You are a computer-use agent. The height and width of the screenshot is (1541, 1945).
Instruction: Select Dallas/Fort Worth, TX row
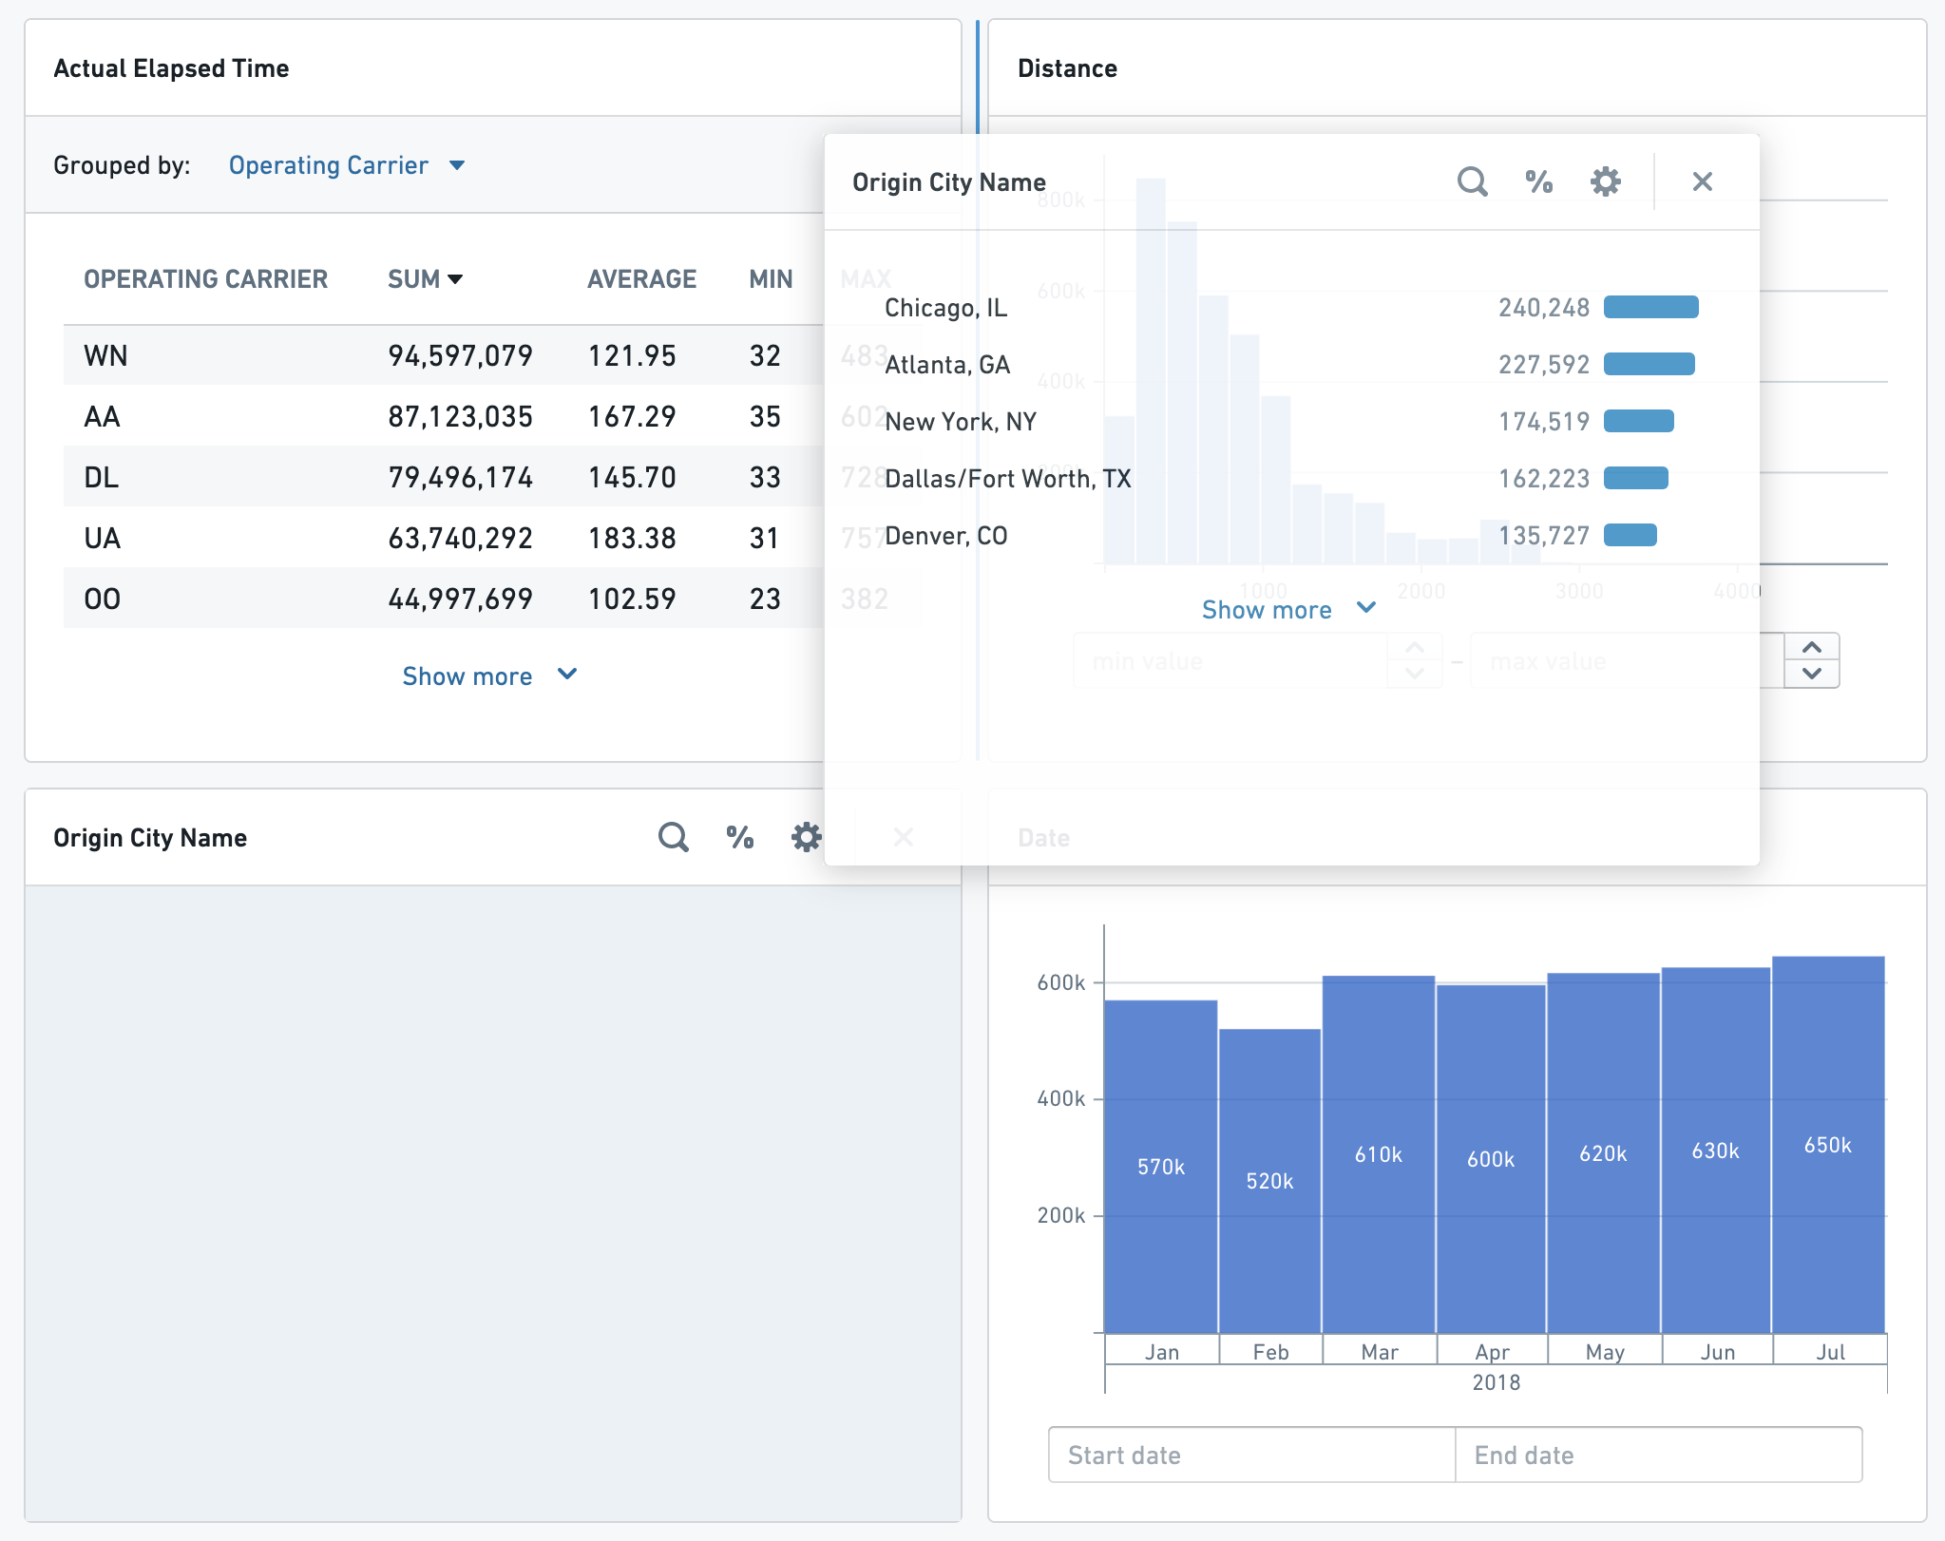pyautogui.click(x=1291, y=478)
